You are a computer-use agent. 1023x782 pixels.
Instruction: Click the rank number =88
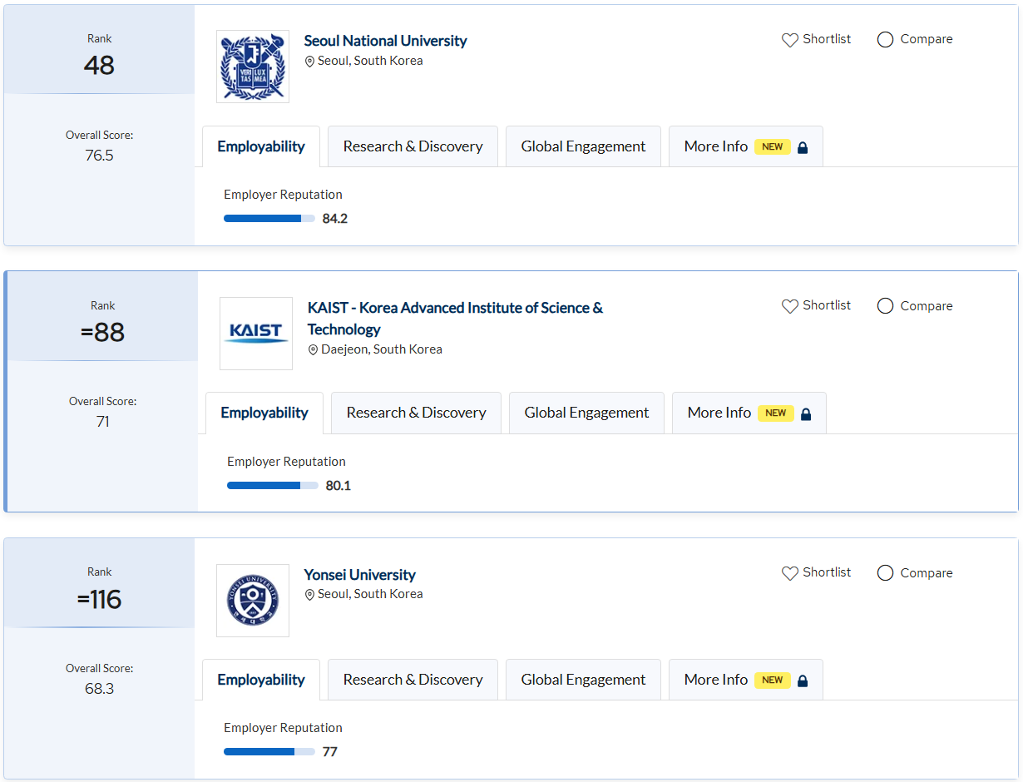pyautogui.click(x=102, y=332)
